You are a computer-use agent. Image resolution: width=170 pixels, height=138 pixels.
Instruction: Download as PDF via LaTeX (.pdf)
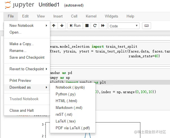73,128
